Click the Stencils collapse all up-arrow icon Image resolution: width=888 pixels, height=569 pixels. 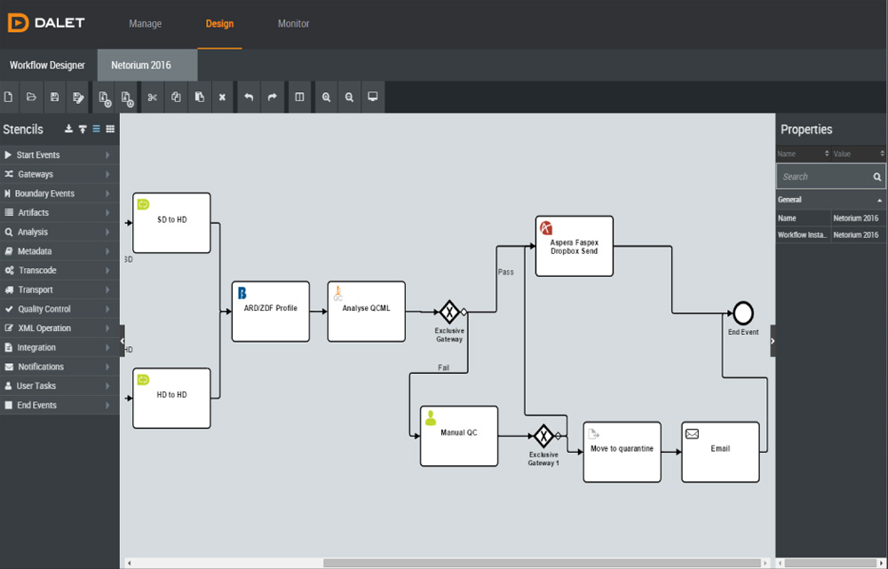(x=83, y=129)
